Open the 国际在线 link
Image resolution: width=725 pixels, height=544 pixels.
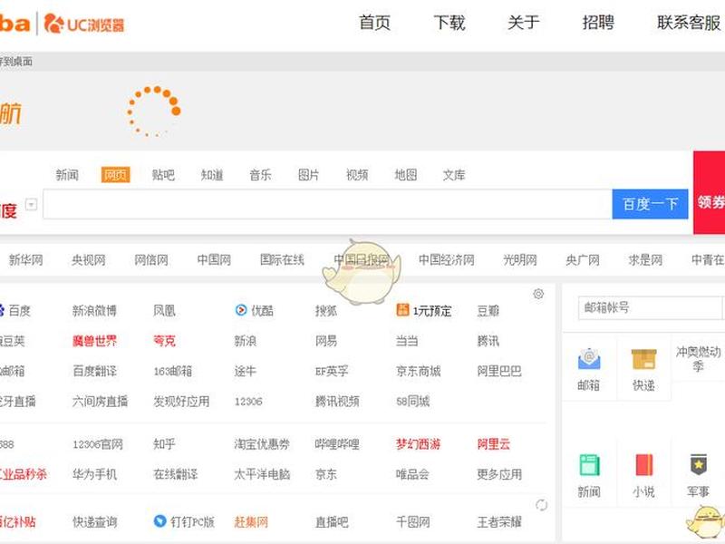282,260
